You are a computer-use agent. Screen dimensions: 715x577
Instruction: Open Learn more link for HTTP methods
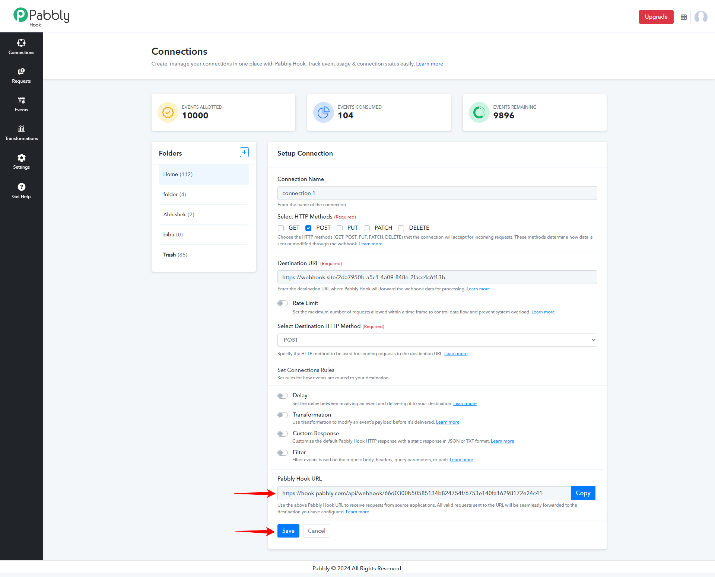tap(371, 244)
